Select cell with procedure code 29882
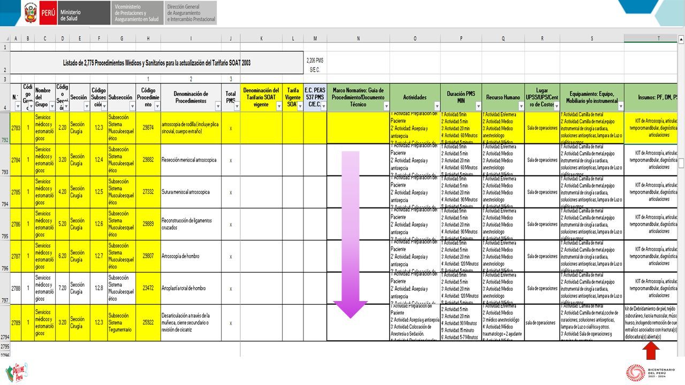This screenshot has width=685, height=385. coord(148,160)
